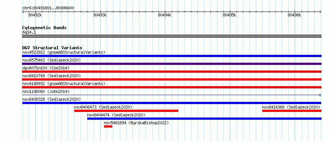The height and width of the screenshot is (141, 332).
Task: Click the 80493k ruler label
Action: coord(100,15)
